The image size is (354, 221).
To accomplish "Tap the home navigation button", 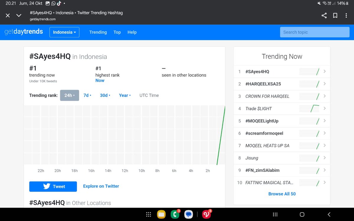I will click(302, 215).
